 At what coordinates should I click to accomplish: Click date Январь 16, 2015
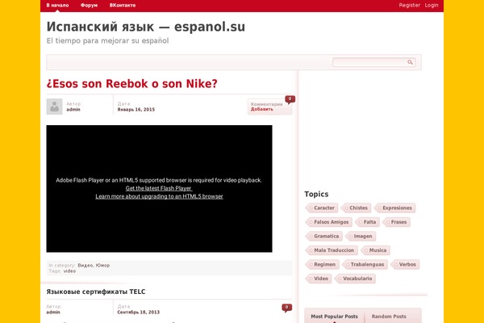(x=136, y=110)
